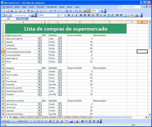Screen dimensions: 152x127
Task: Click the AutoSum sigma icon
Action: click(x=71, y=11)
